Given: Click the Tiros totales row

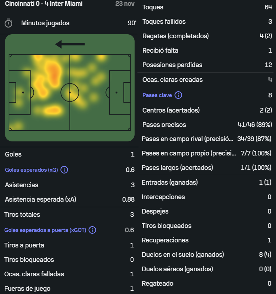Looking at the screenshot, I should (69, 215).
